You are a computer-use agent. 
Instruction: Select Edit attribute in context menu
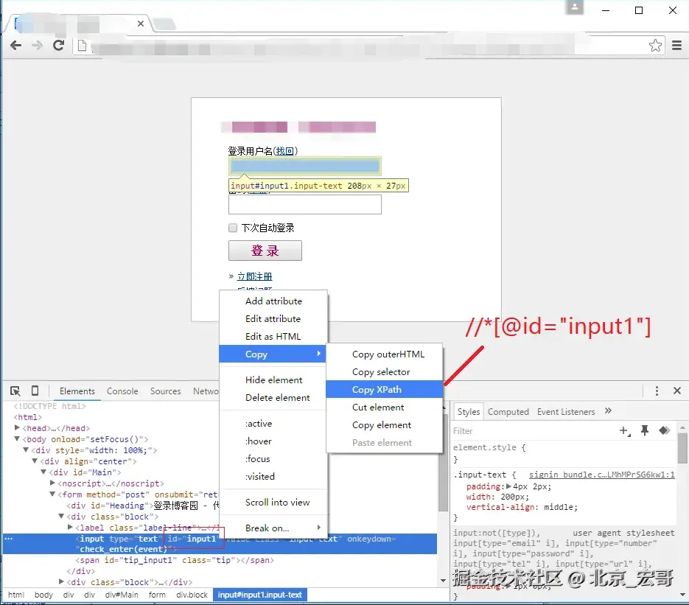273,318
